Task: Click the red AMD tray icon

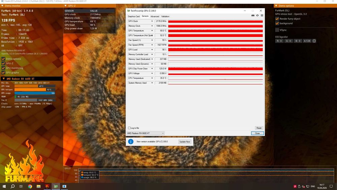Action: pyautogui.click(x=295, y=186)
